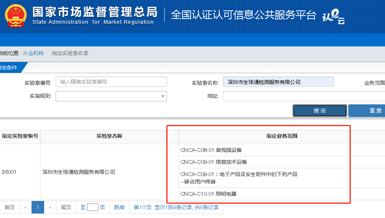
Task: Click 指定业务范围 column header
Action: click(282, 136)
